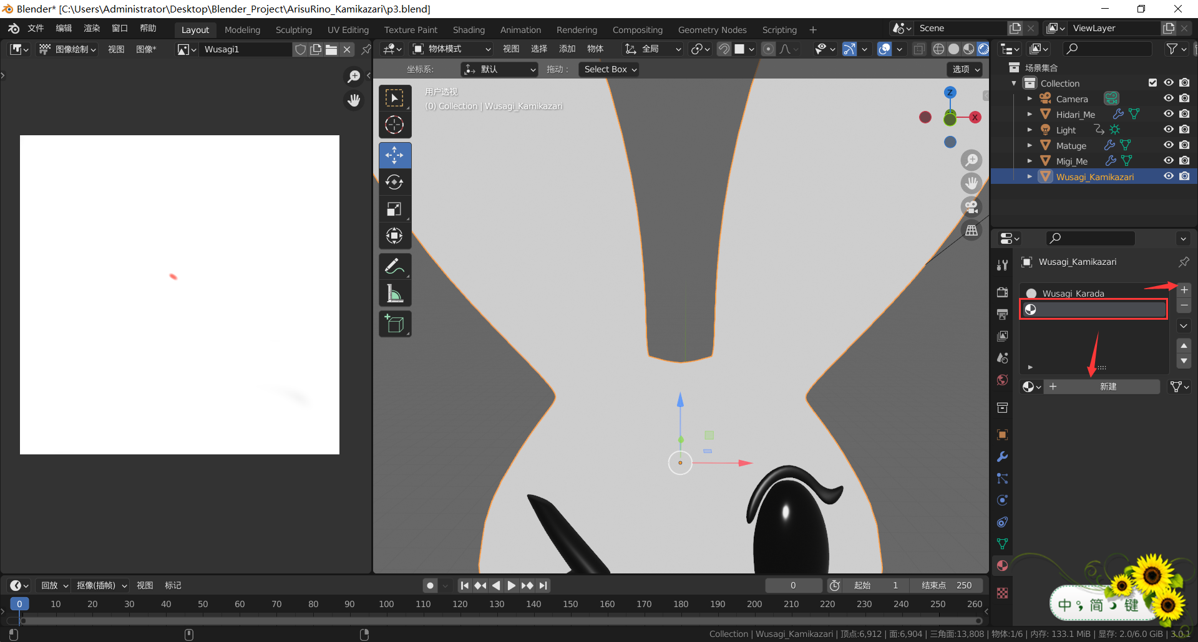Click the add material slot plus button
This screenshot has height=642, width=1198.
[x=1184, y=290]
